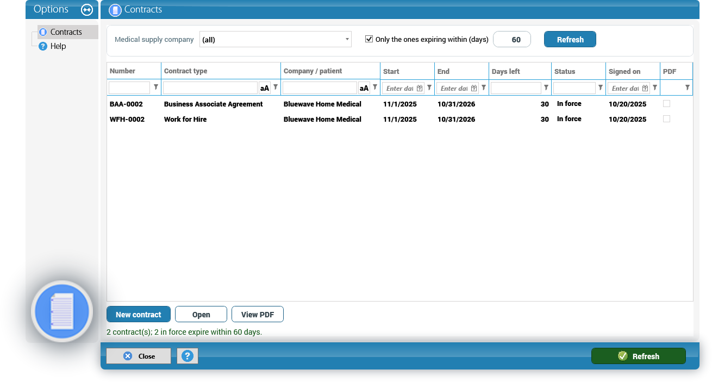Click the Number column filter input
Screen dimensions: 712x382
(x=129, y=88)
